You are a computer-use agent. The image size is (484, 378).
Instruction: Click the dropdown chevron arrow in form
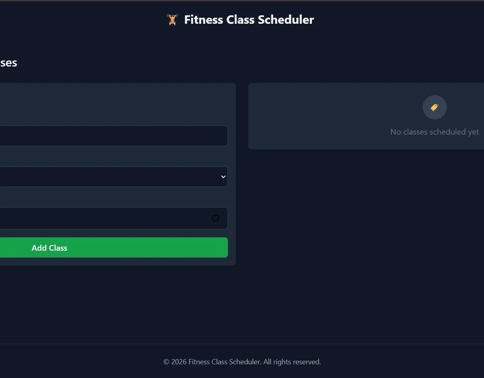click(223, 177)
